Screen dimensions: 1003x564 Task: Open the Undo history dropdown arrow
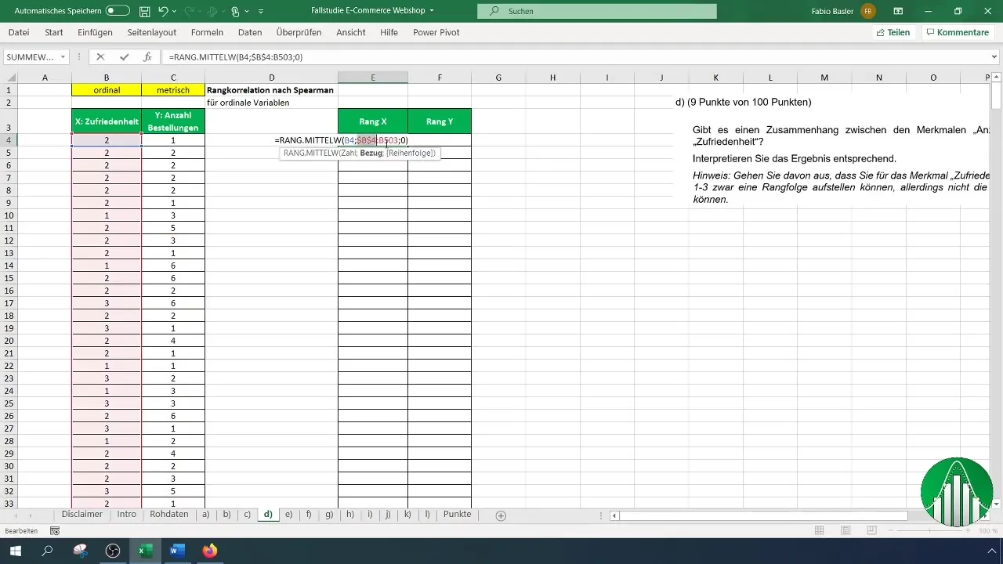coord(175,11)
